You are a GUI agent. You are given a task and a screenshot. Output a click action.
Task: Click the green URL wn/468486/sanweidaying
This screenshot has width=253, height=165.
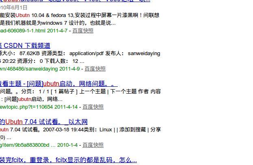[x=29, y=69]
